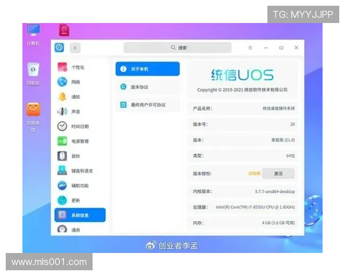The width and height of the screenshot is (345, 276).
Task: Open the red document icon on desktop
Action: point(64,30)
